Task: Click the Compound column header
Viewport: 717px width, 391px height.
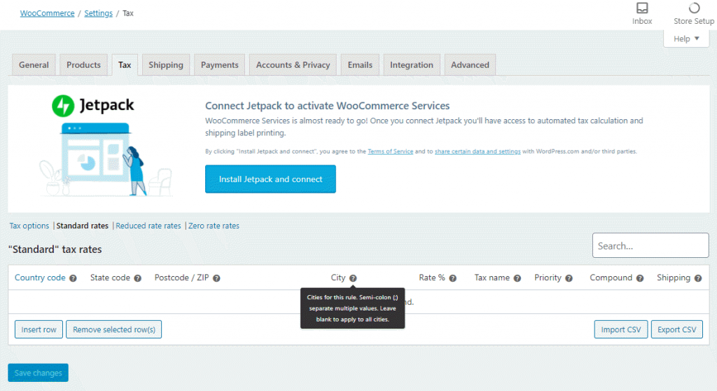Action: pos(611,277)
